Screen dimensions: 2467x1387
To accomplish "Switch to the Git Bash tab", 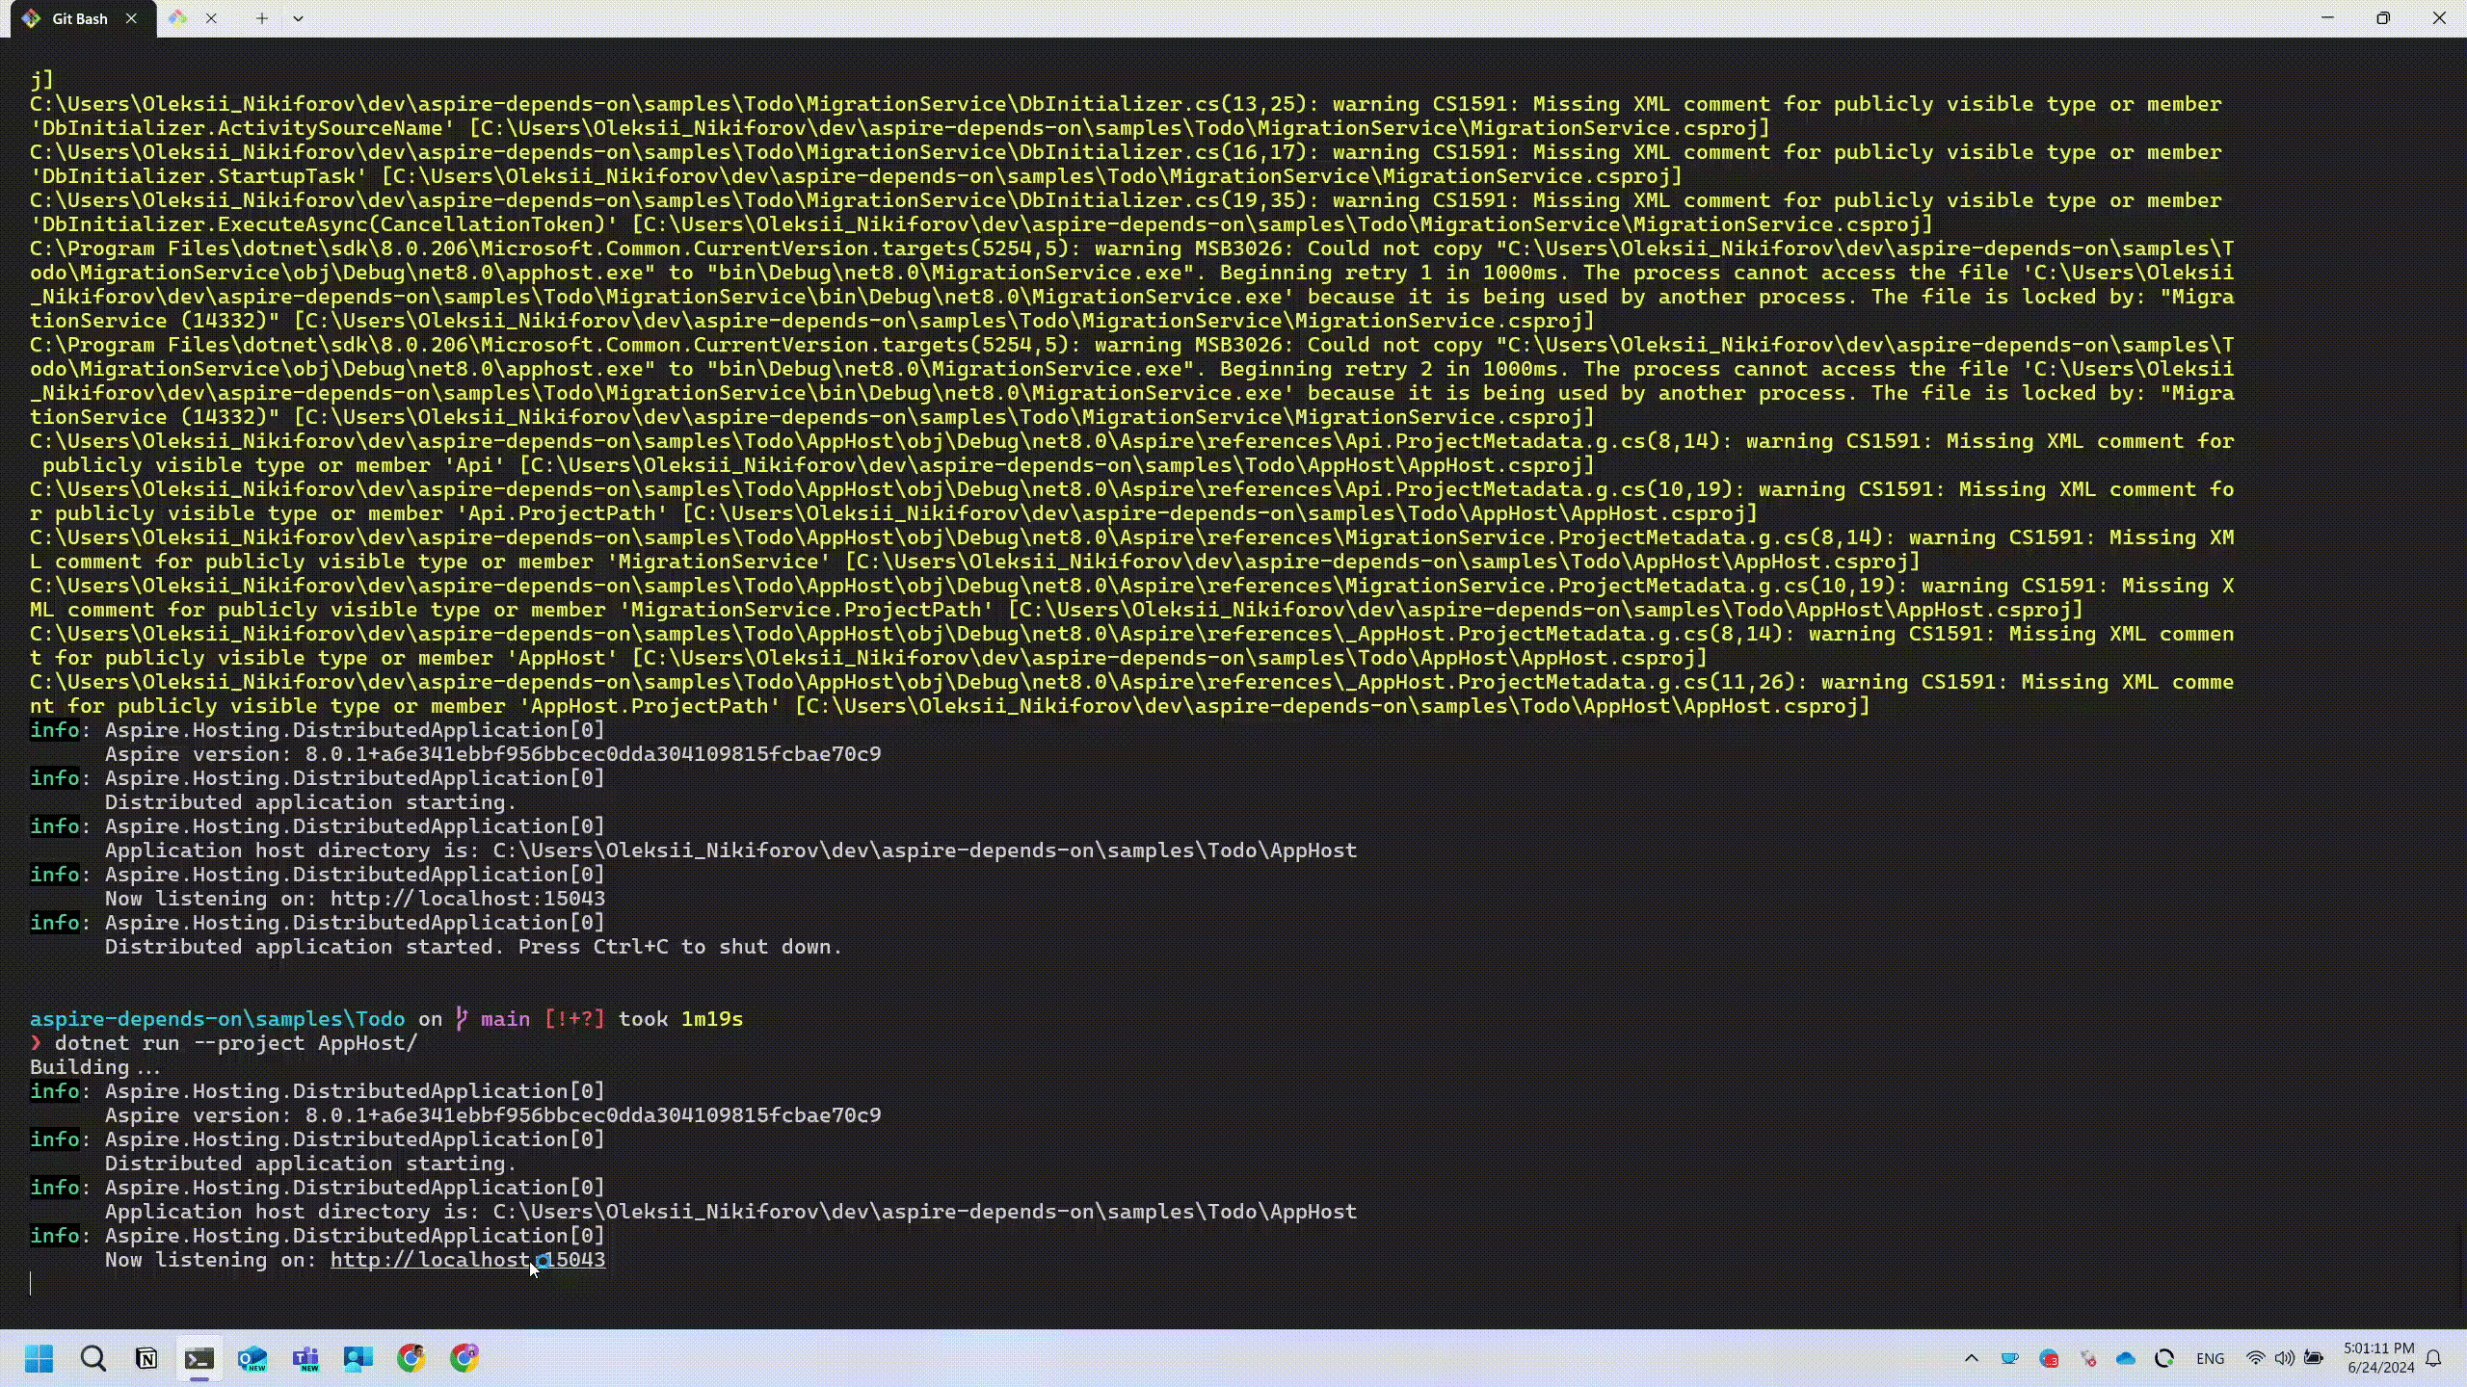I will pos(79,18).
